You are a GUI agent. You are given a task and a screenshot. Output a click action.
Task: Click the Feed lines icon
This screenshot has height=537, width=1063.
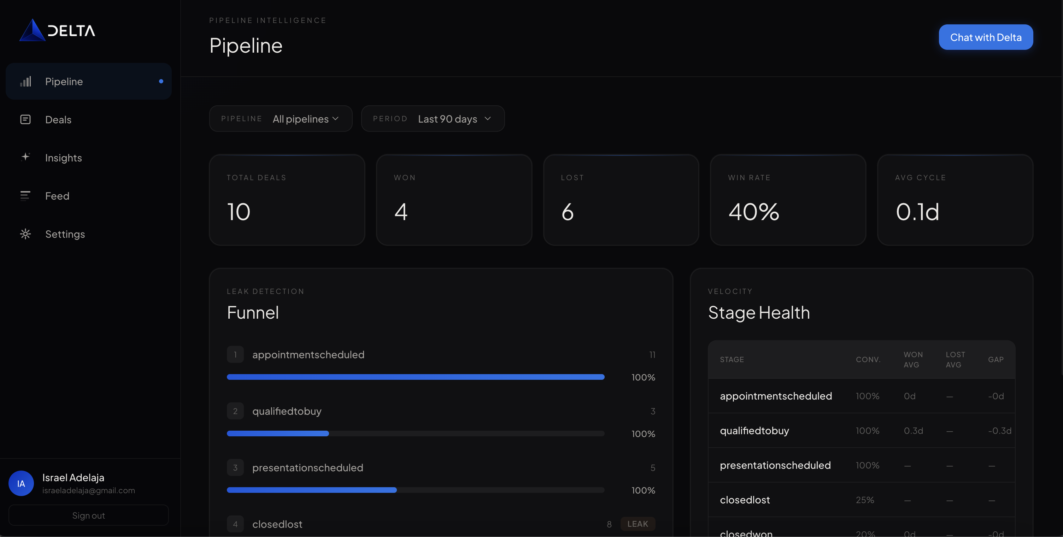point(25,195)
